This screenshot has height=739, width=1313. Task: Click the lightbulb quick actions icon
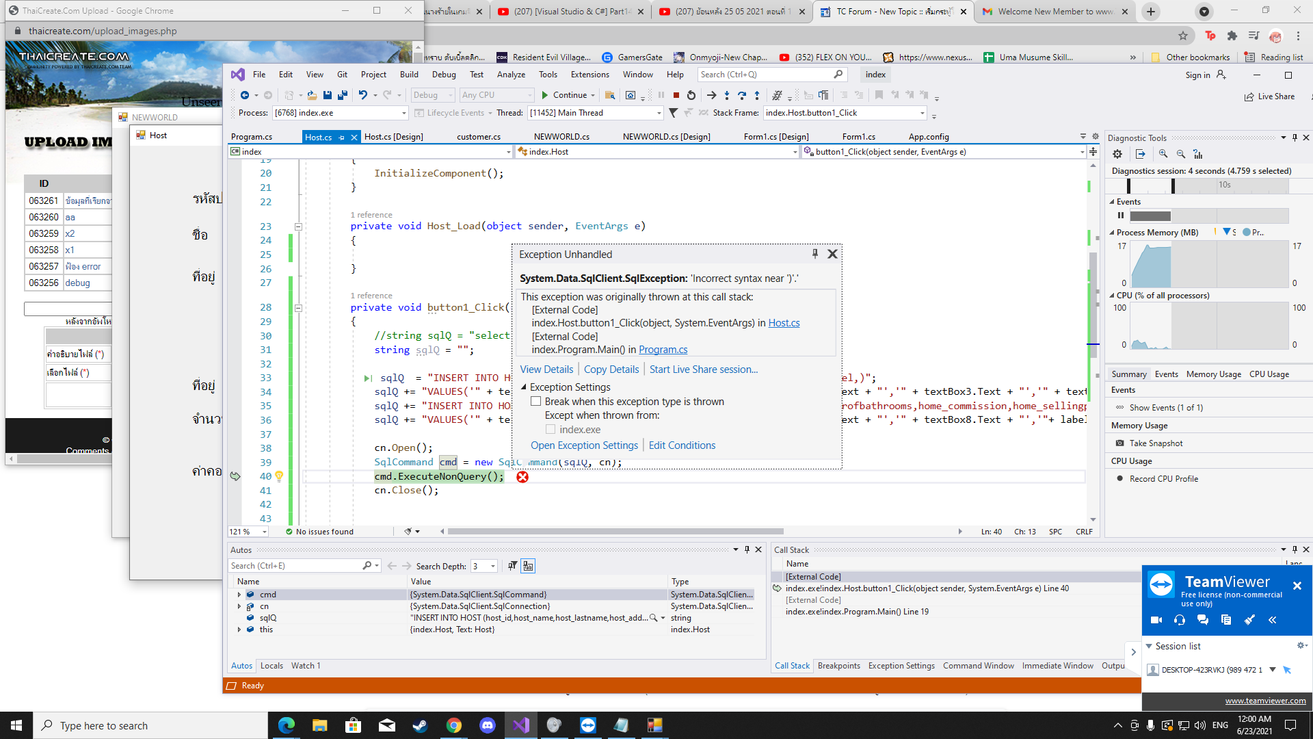point(279,476)
